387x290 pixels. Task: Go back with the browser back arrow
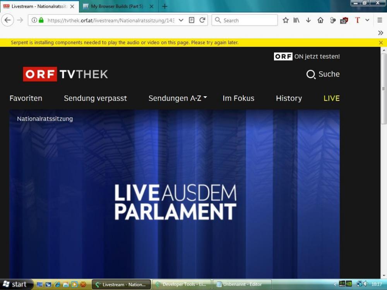(x=7, y=20)
